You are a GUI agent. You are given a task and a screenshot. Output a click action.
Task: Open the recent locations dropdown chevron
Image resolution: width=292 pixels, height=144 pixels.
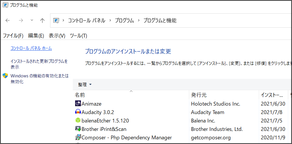[x=32, y=20]
